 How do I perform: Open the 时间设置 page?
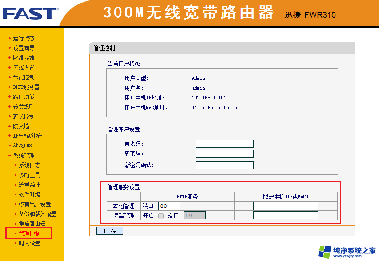pyautogui.click(x=29, y=243)
